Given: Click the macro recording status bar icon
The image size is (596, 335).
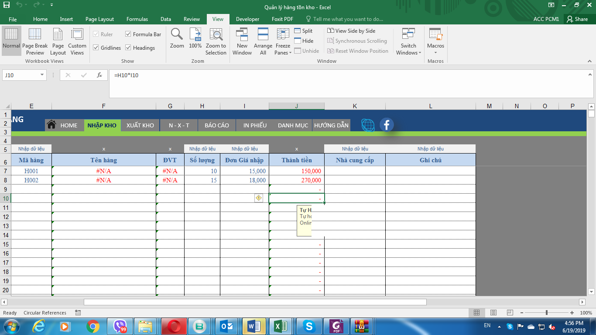Looking at the screenshot, I should pyautogui.click(x=78, y=313).
